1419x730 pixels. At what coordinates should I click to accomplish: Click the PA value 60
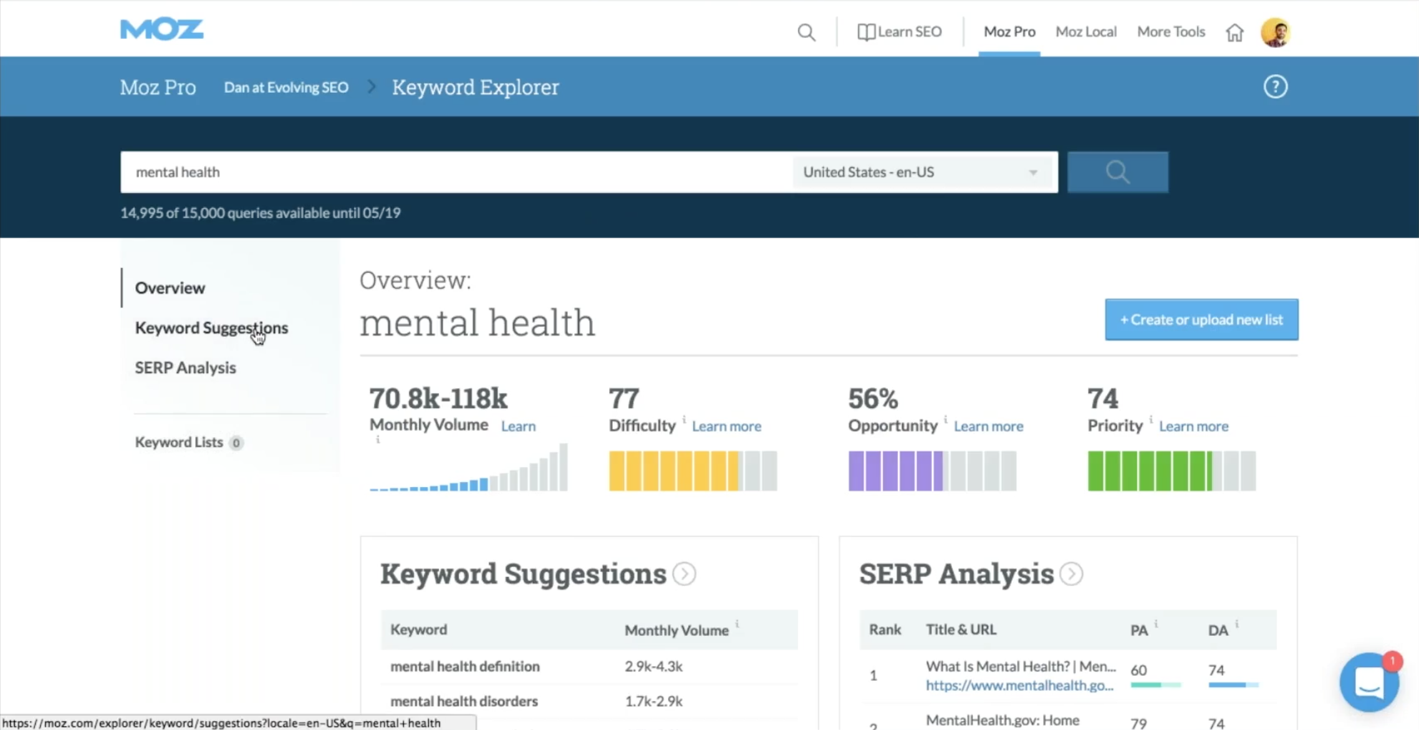1138,670
